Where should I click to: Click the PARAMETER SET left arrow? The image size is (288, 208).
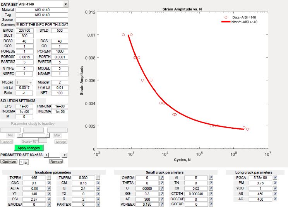[46, 155]
